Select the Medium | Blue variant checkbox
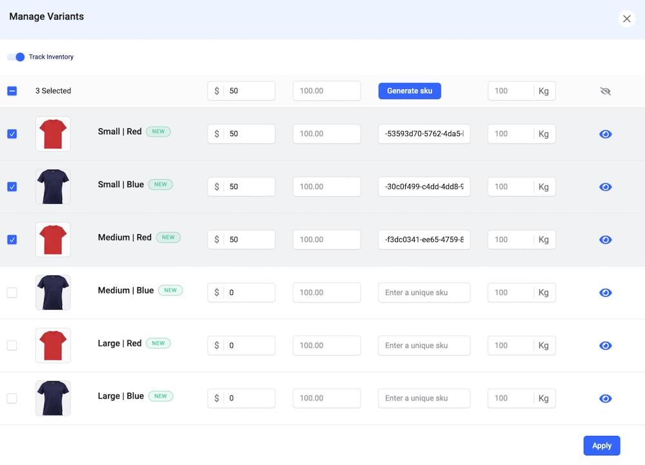This screenshot has width=645, height=465. (12, 293)
